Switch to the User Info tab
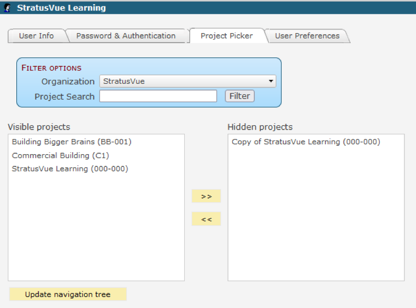416x308 pixels. point(36,36)
